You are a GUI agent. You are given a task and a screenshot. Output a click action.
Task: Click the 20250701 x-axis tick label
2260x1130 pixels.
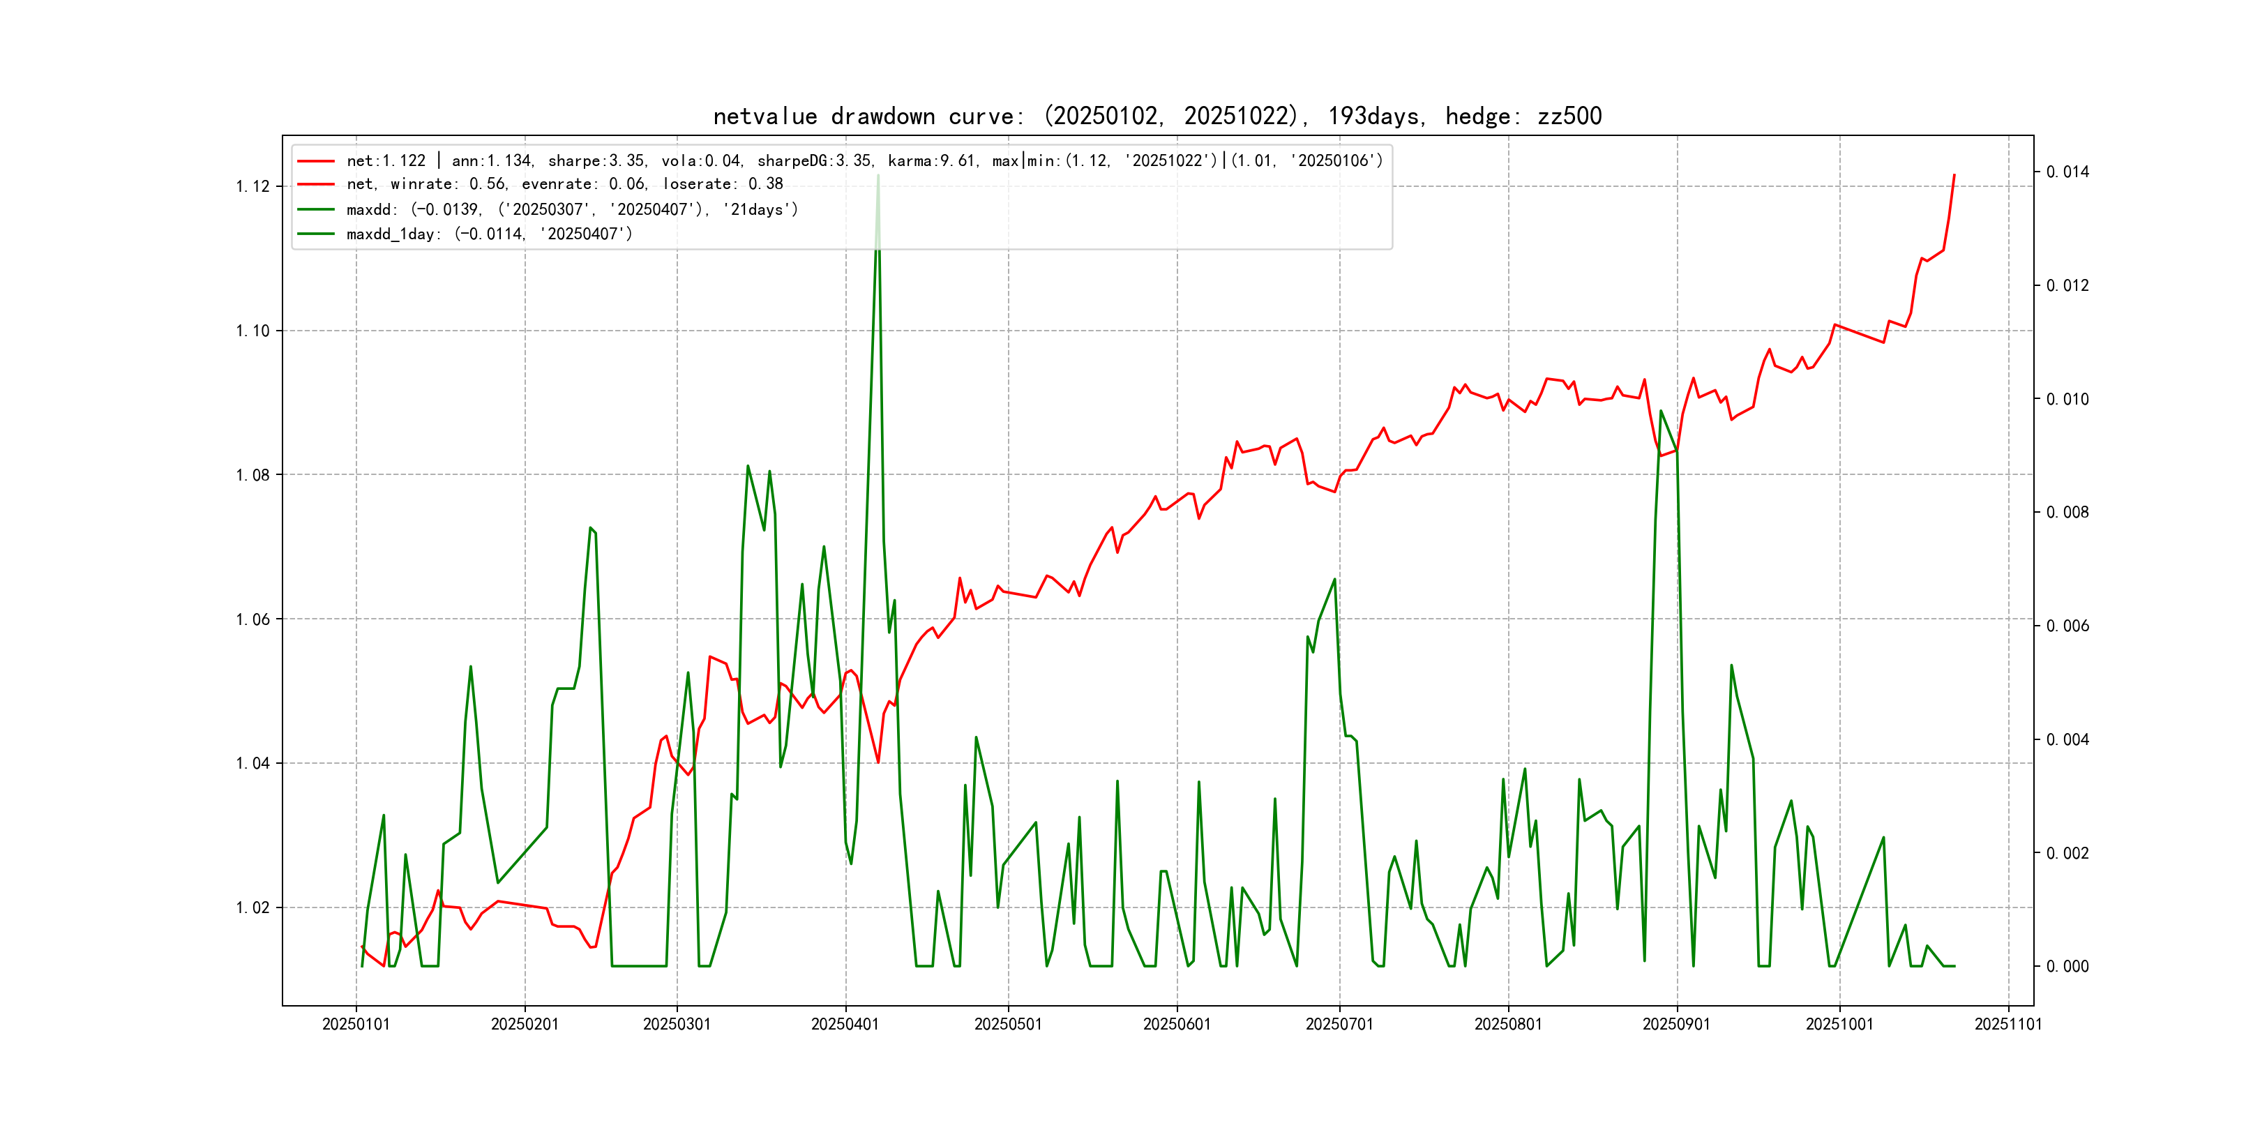tap(1339, 1025)
